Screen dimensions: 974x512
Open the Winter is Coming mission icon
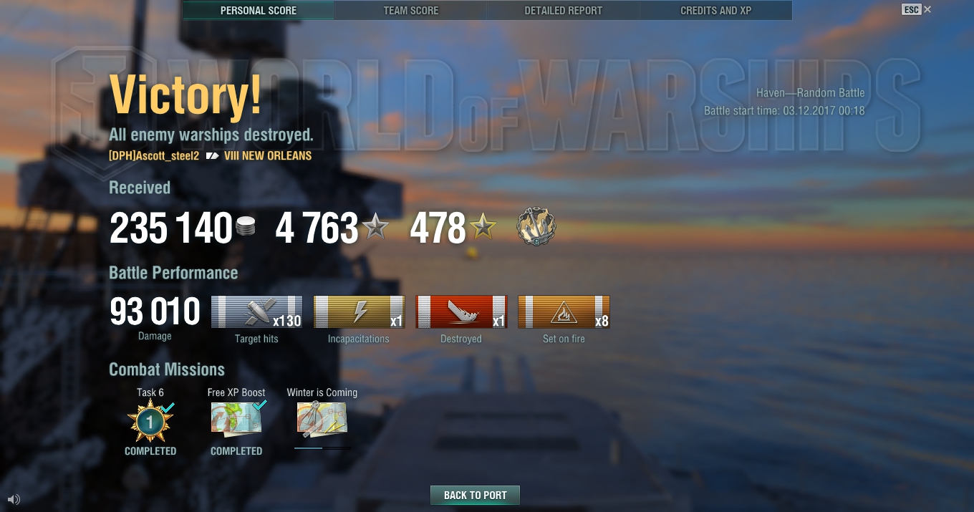[x=322, y=419]
